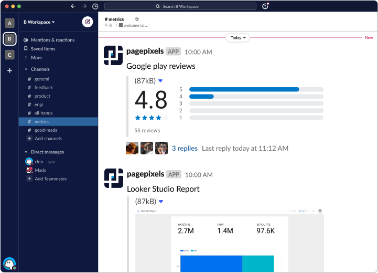
Task: Open the Today date dropdown
Action: point(237,38)
